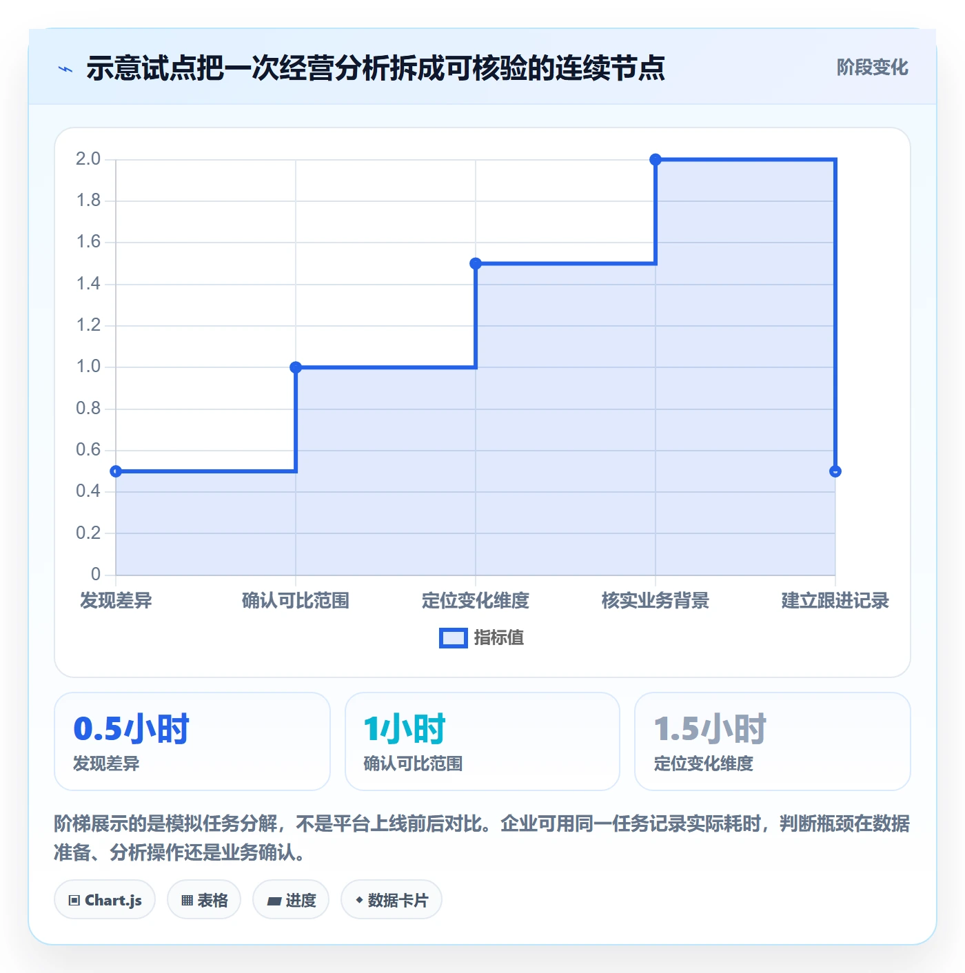Click the lightning bolt icon beside the title
Screen dimensions: 965x973
(65, 69)
